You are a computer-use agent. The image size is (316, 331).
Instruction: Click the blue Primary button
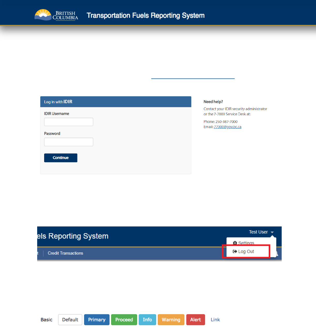(x=97, y=320)
